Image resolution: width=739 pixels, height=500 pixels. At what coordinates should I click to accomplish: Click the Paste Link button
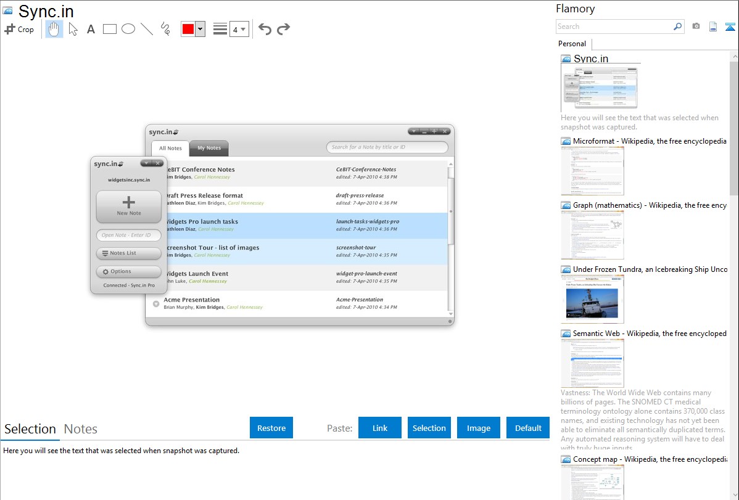(x=380, y=428)
